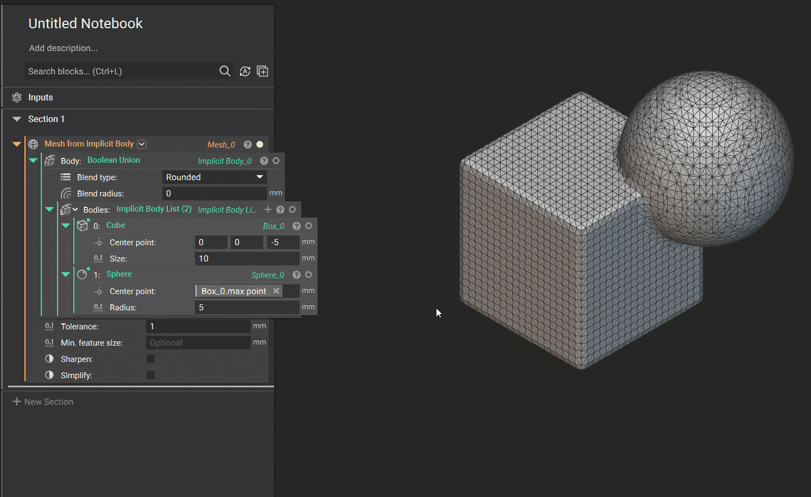Click the Sharpen boolean icon
Image resolution: width=811 pixels, height=497 pixels.
(49, 359)
